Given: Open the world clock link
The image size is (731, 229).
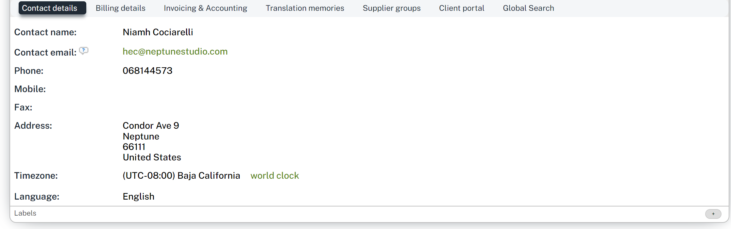Looking at the screenshot, I should pyautogui.click(x=275, y=176).
